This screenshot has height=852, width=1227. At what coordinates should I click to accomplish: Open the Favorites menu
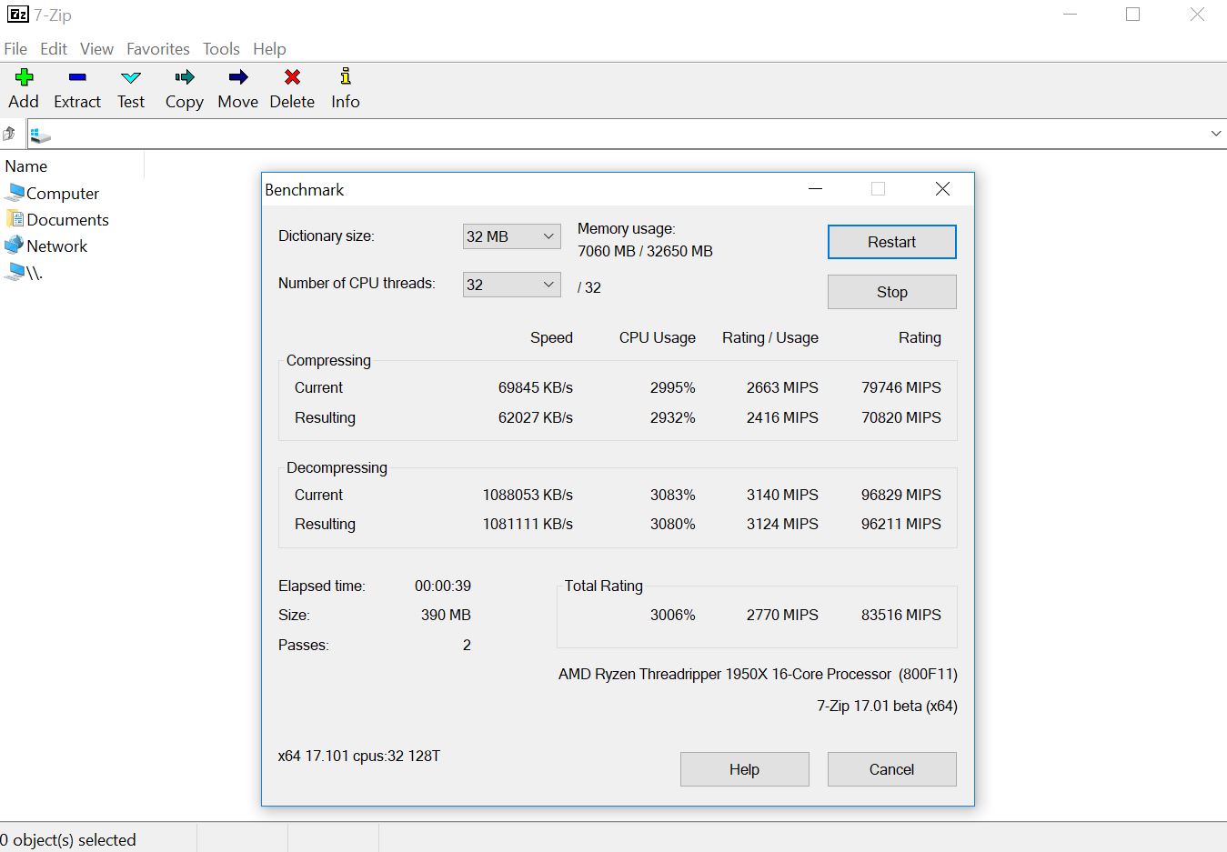(158, 49)
